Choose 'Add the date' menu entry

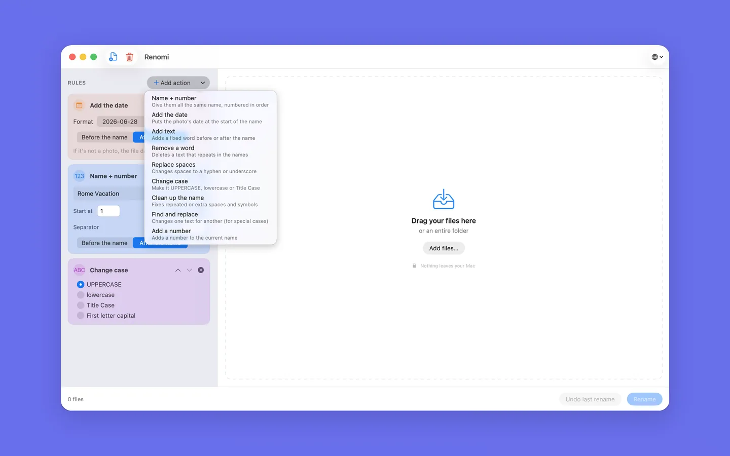coord(210,118)
